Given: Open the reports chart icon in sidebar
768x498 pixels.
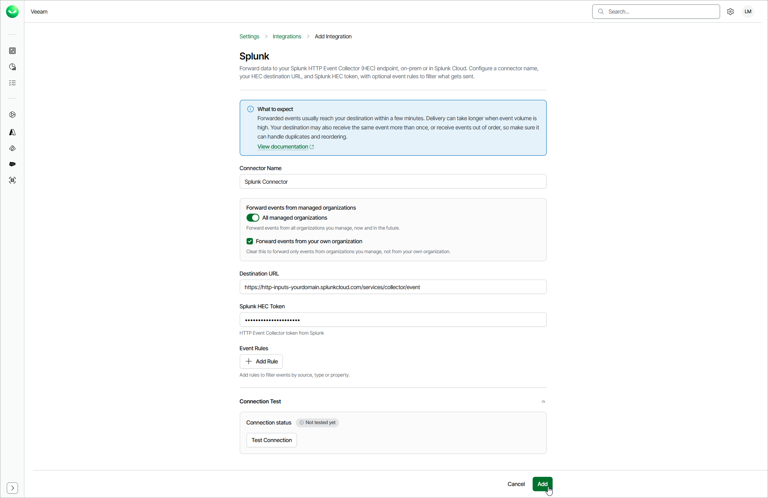Looking at the screenshot, I should point(12,67).
